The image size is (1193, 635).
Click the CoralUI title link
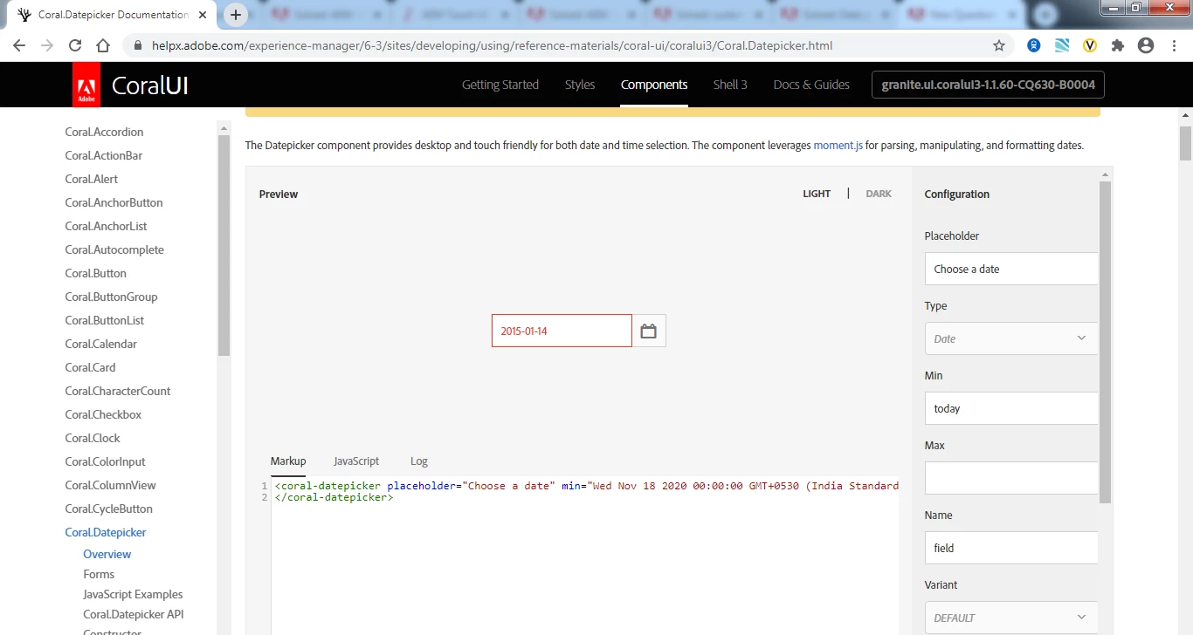[149, 85]
